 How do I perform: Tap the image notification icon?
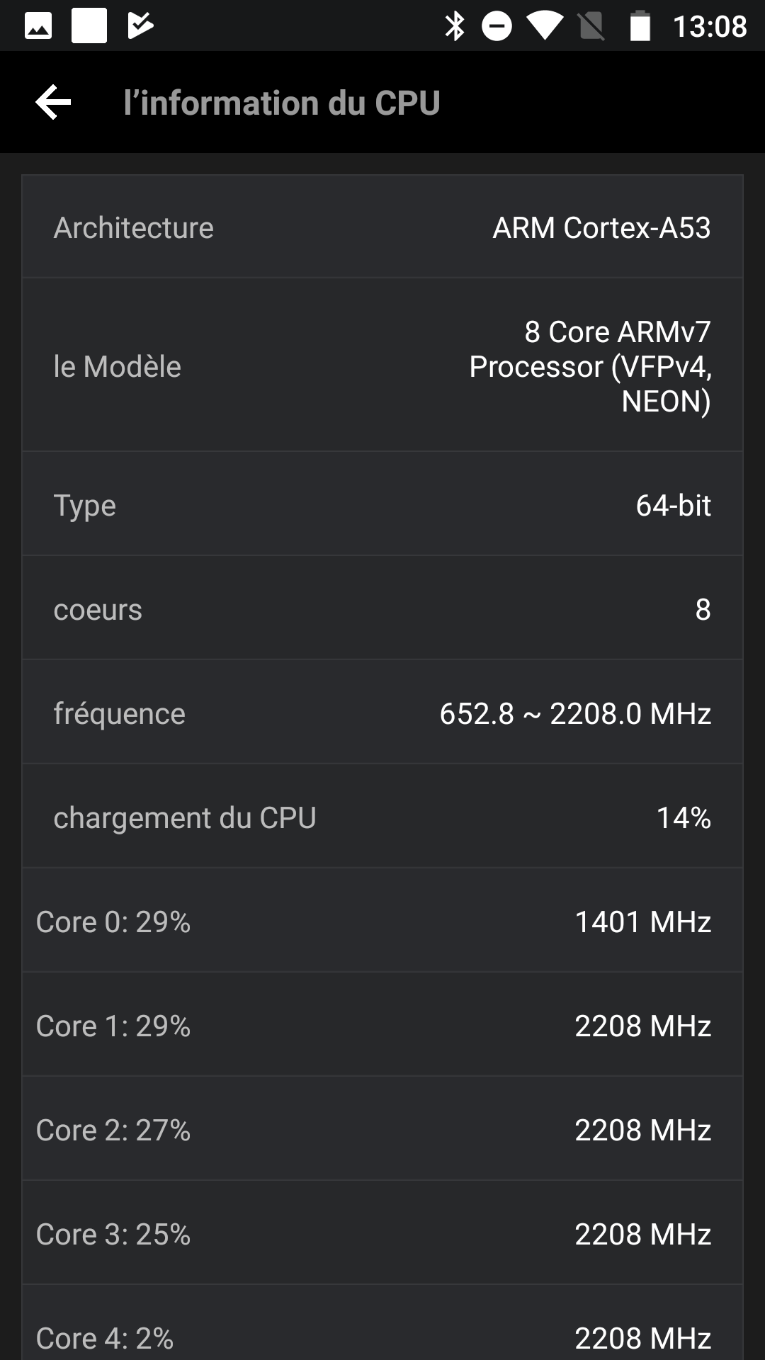[38, 26]
